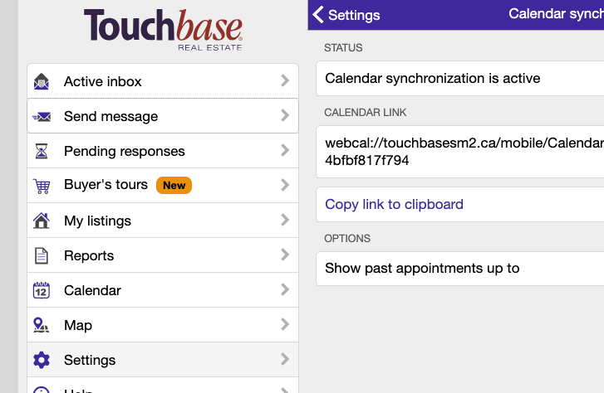Go back to Settings

coord(346,15)
